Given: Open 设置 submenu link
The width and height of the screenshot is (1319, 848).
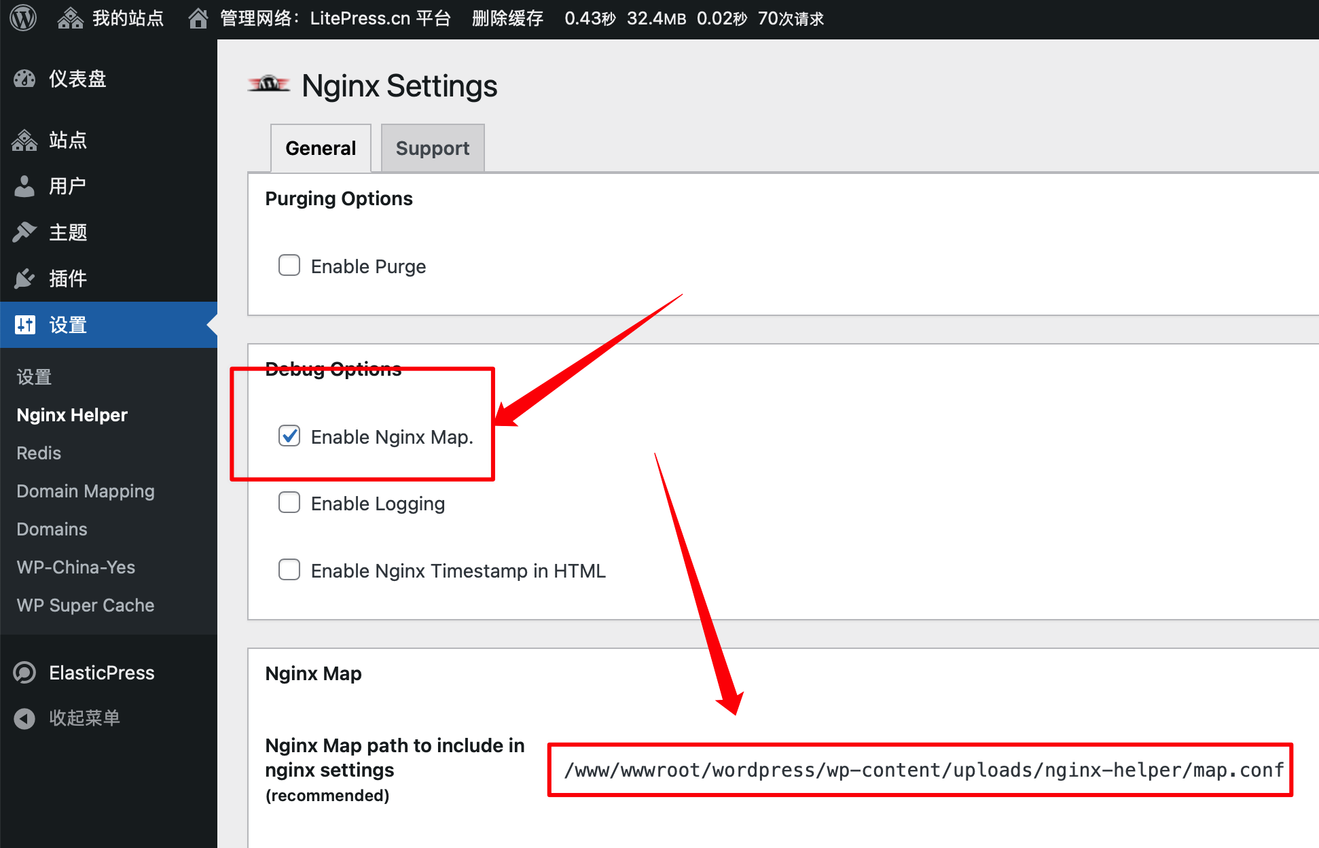Looking at the screenshot, I should click(x=34, y=377).
